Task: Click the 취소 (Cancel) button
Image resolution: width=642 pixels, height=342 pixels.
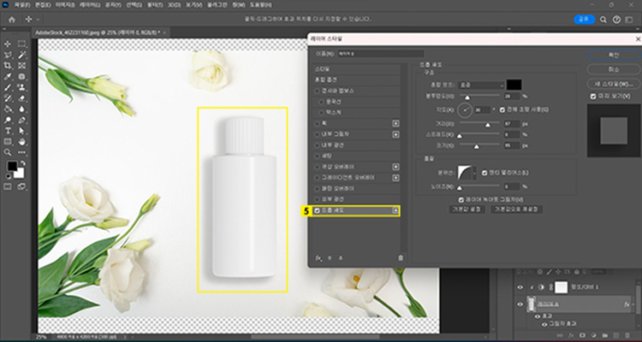Action: pyautogui.click(x=614, y=68)
